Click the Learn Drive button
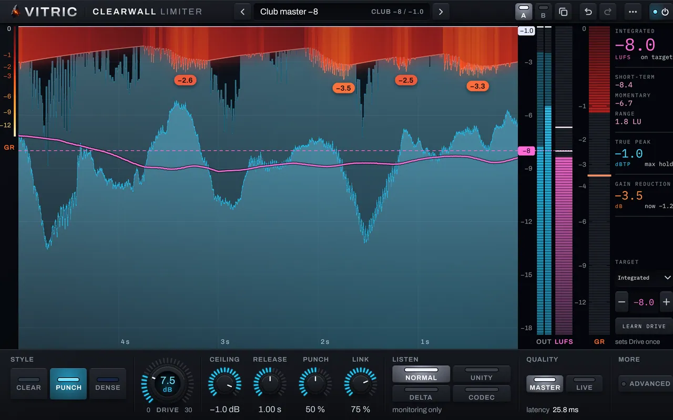Viewport: 673px width, 420px height. point(644,326)
